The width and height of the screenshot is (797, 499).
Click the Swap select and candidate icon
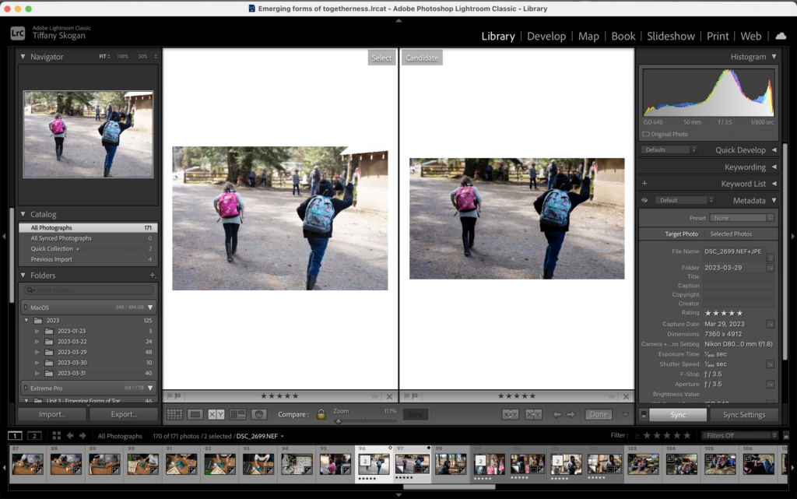511,415
